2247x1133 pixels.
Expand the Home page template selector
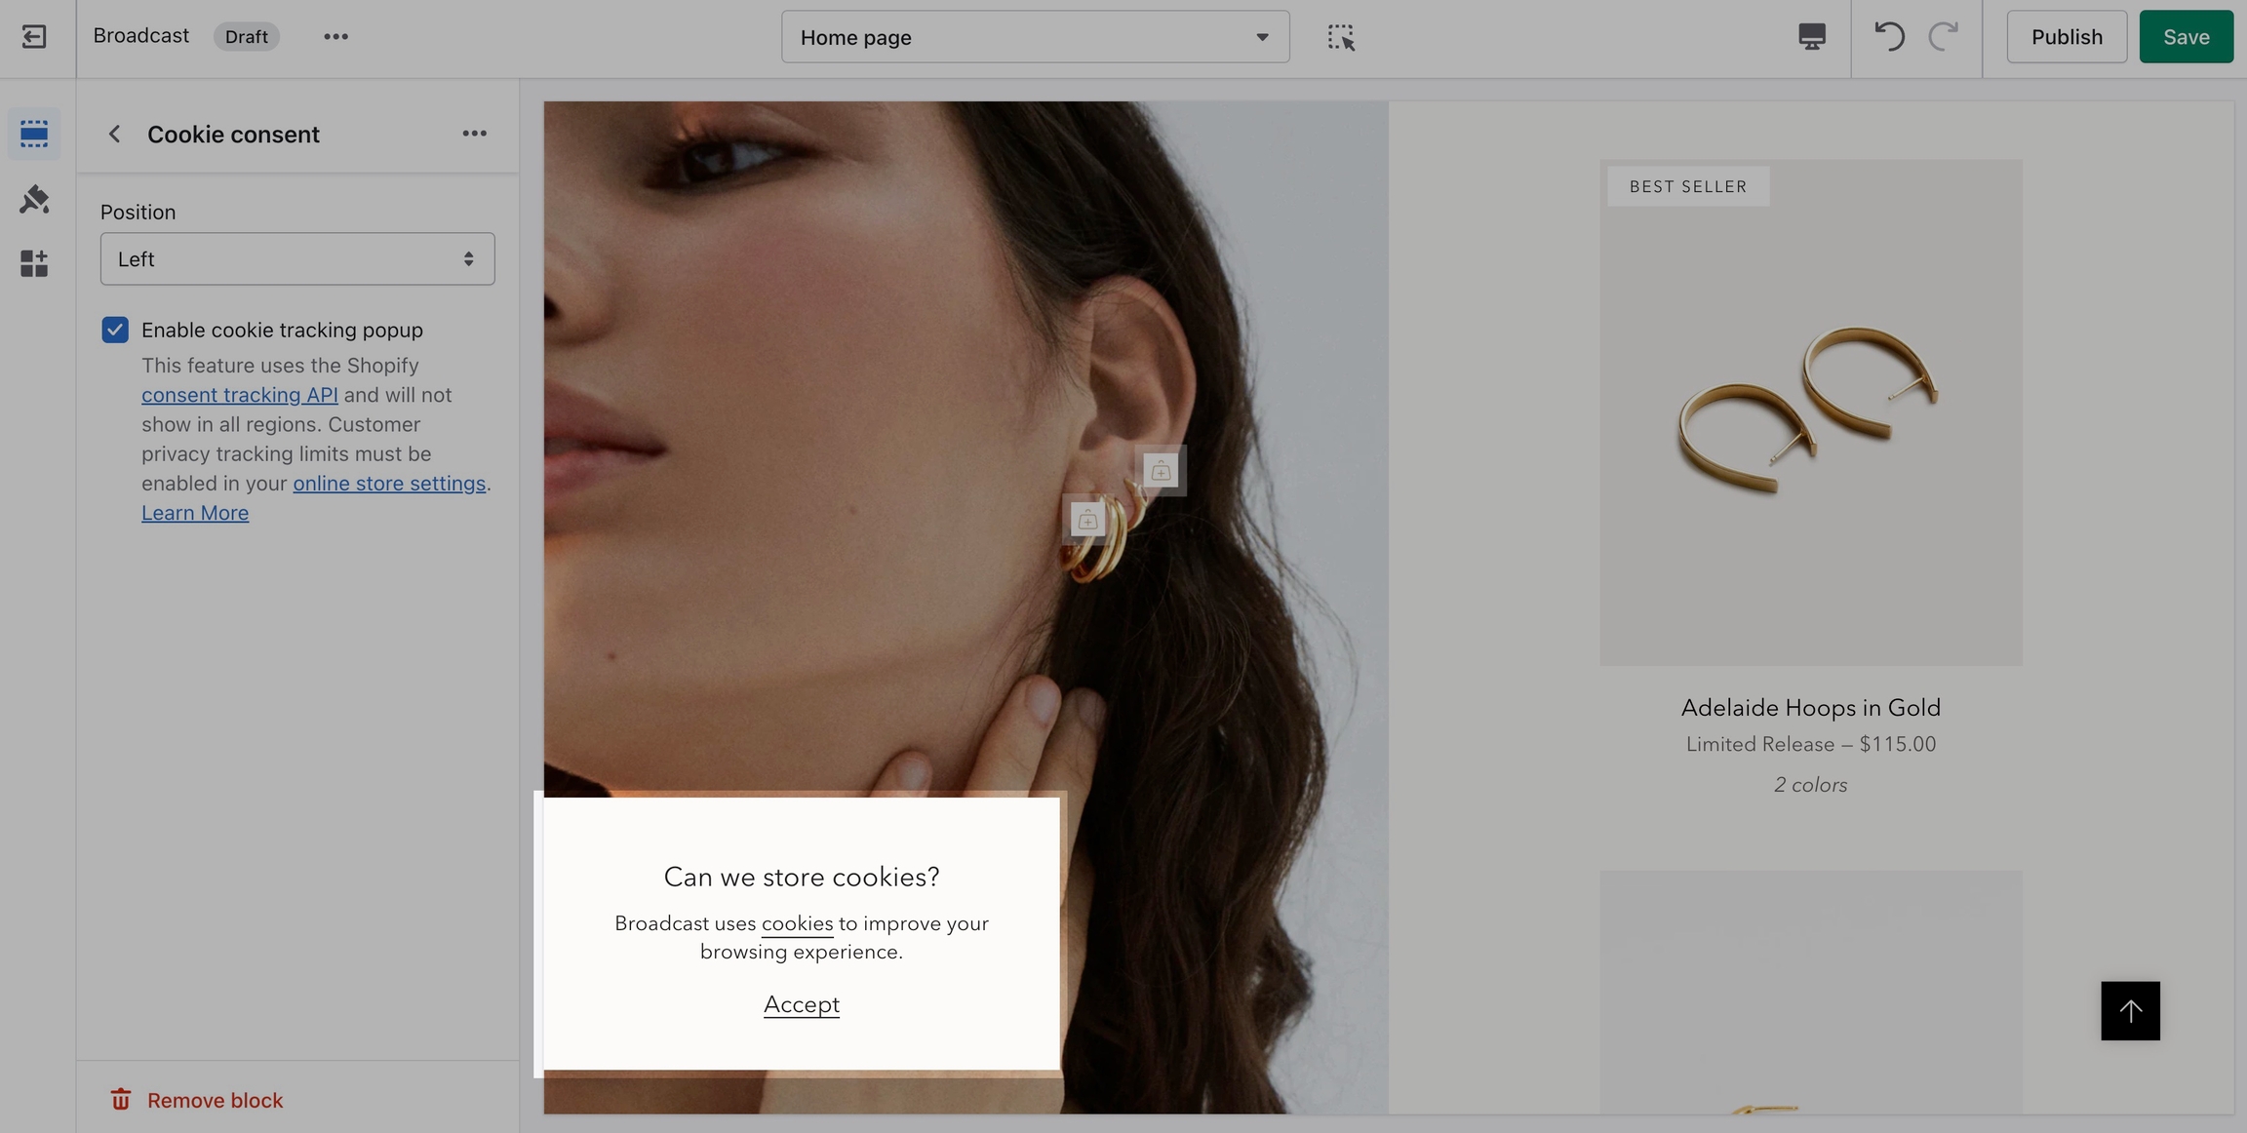(1035, 37)
